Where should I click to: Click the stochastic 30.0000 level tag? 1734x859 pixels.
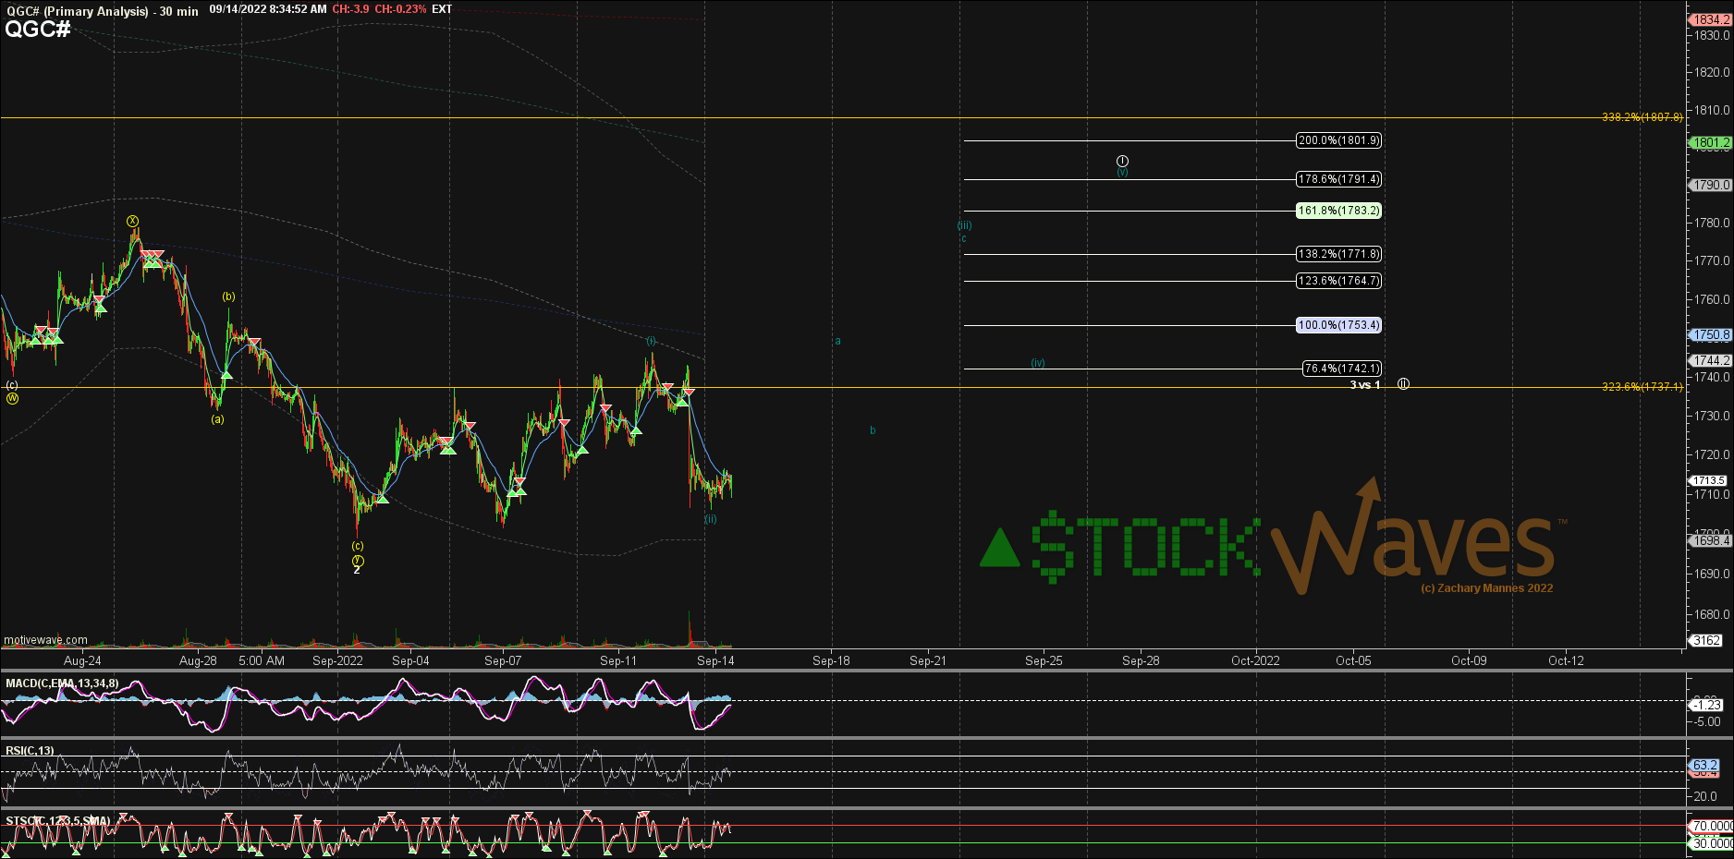click(x=1712, y=843)
